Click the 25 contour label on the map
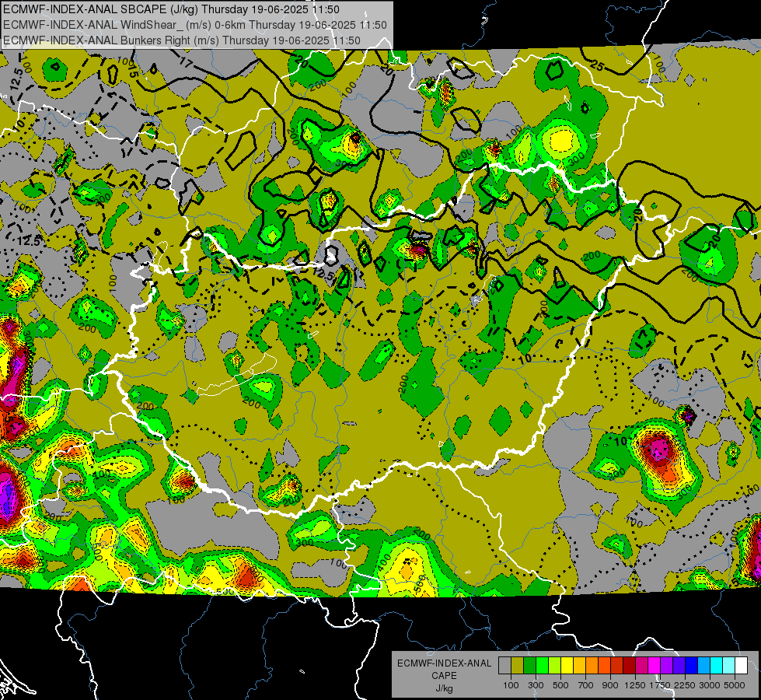The image size is (761, 700). (x=598, y=66)
